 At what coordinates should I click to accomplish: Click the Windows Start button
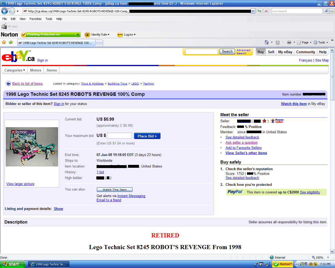point(13,264)
